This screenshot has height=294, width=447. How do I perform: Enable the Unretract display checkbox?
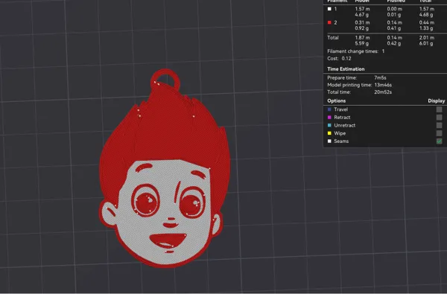(439, 125)
